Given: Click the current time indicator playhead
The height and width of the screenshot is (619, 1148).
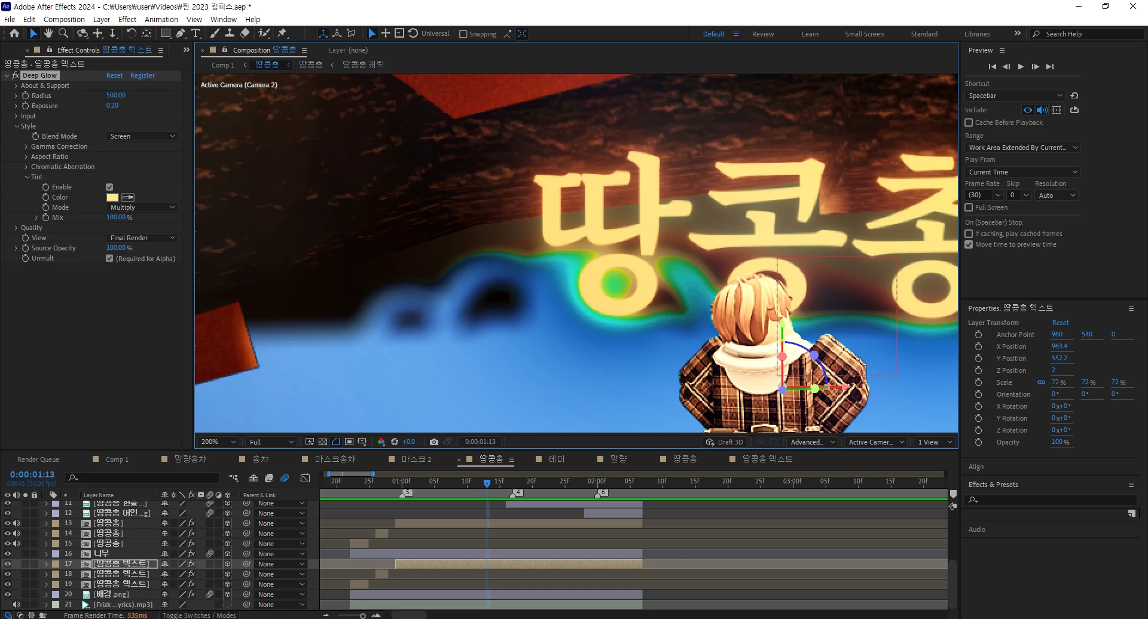Looking at the screenshot, I should 487,483.
